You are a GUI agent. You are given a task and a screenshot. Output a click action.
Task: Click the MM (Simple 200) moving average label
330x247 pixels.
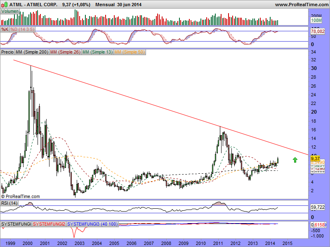(32, 52)
